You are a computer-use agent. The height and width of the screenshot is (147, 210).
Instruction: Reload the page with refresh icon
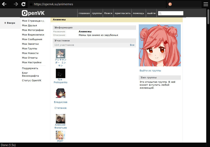[23, 4]
